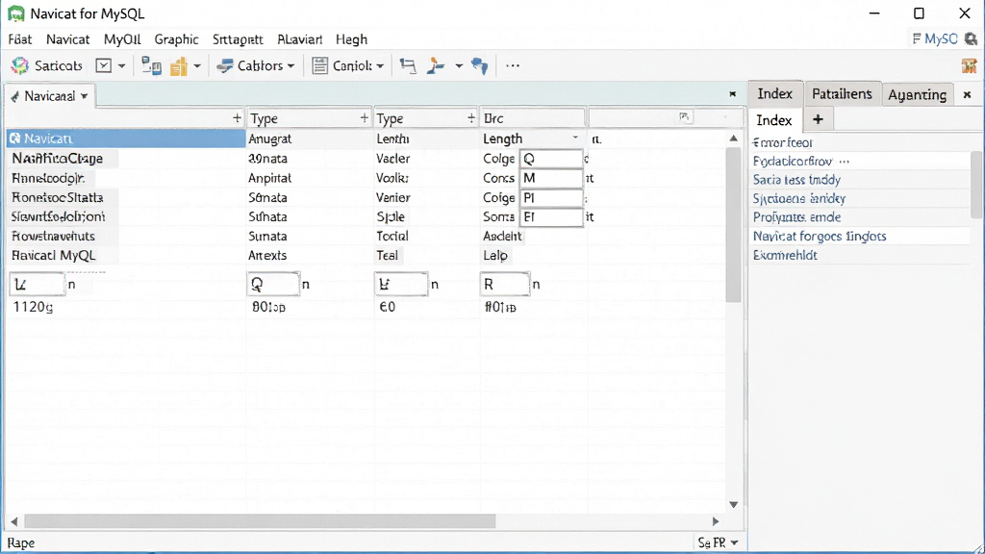This screenshot has width=985, height=554.
Task: Open the Alaviart menu
Action: coord(300,38)
